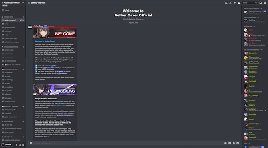This screenshot has height=148, width=268.
Task: Click the Search field in the header
Action: click(x=250, y=3)
